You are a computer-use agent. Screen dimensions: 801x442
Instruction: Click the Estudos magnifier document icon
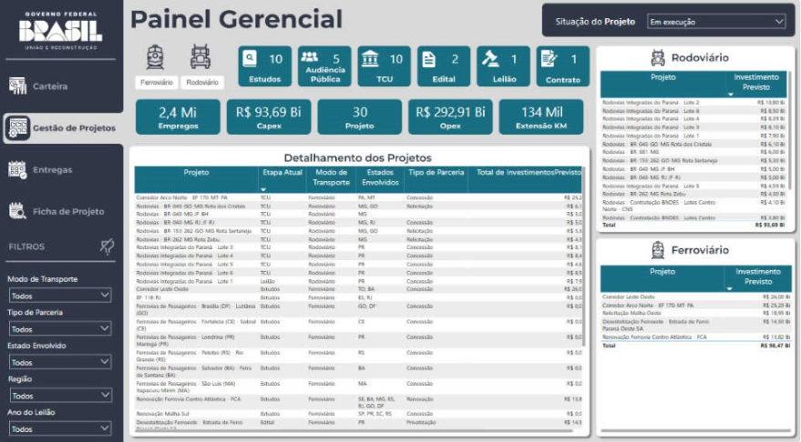pyautogui.click(x=250, y=58)
